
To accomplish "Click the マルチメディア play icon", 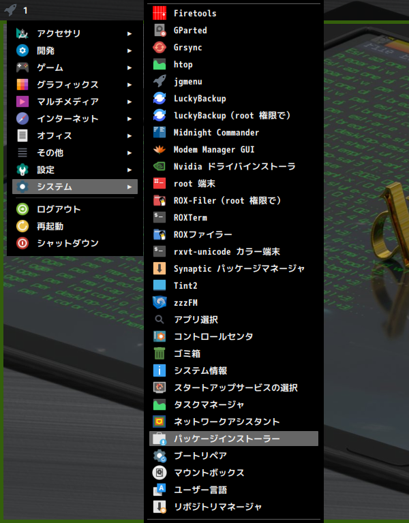I will 22,101.
